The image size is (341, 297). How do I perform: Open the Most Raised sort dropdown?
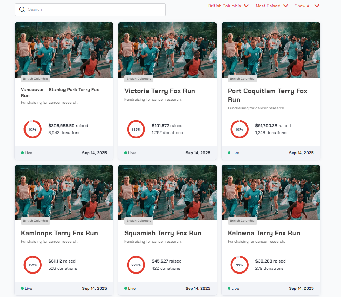pos(271,6)
